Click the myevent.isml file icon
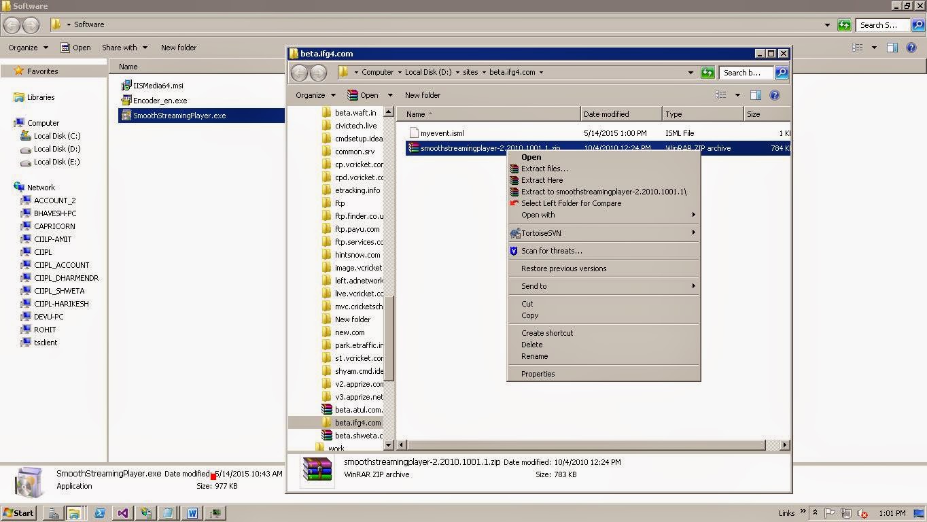 pyautogui.click(x=413, y=133)
